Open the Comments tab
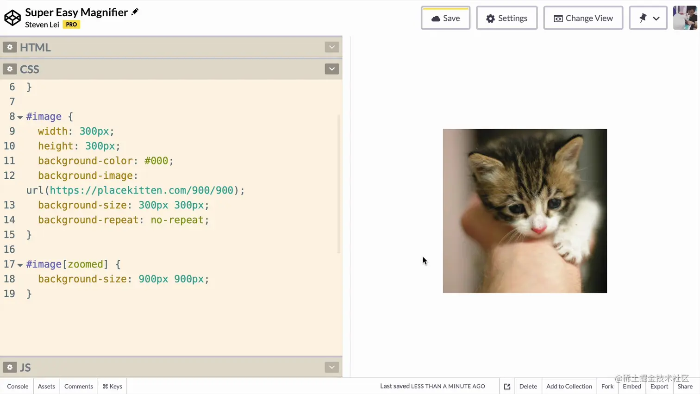Viewport: 700px width, 394px height. point(79,386)
